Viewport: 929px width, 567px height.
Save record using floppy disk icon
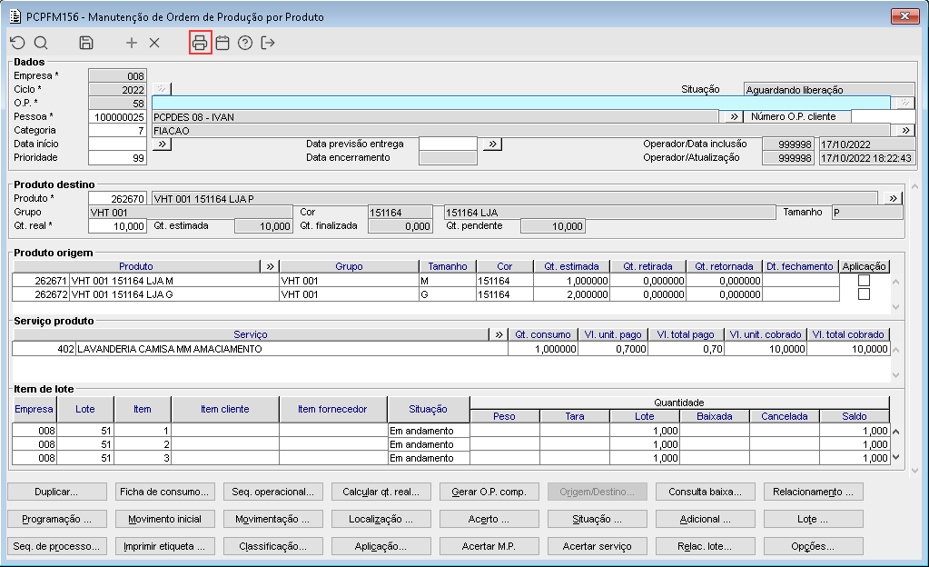pyautogui.click(x=86, y=43)
